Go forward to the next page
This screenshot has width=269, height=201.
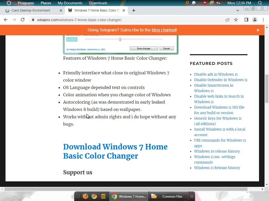[14, 20]
